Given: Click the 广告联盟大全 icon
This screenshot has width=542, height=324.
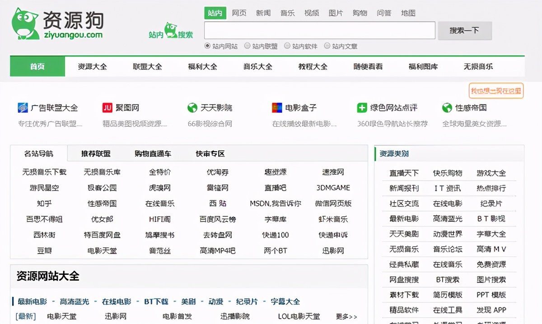Looking at the screenshot, I should pos(22,107).
